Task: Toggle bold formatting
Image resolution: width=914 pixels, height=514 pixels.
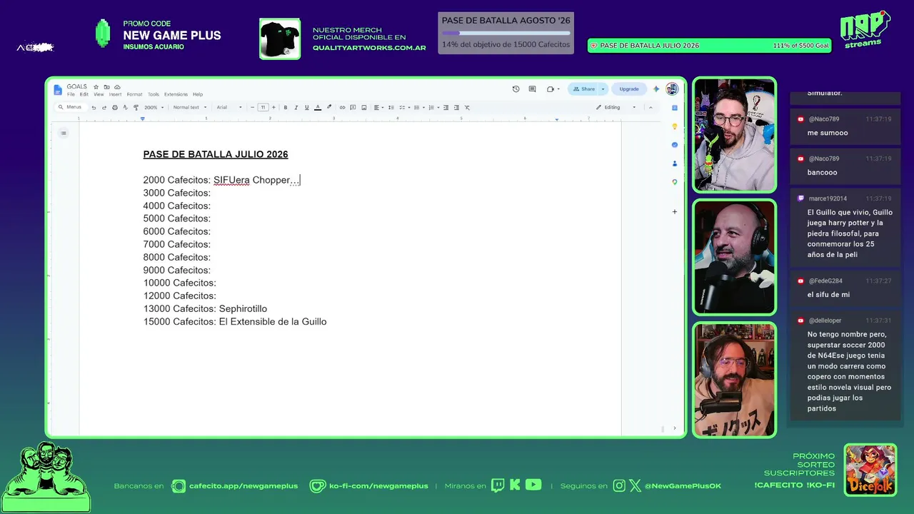Action: pyautogui.click(x=286, y=108)
